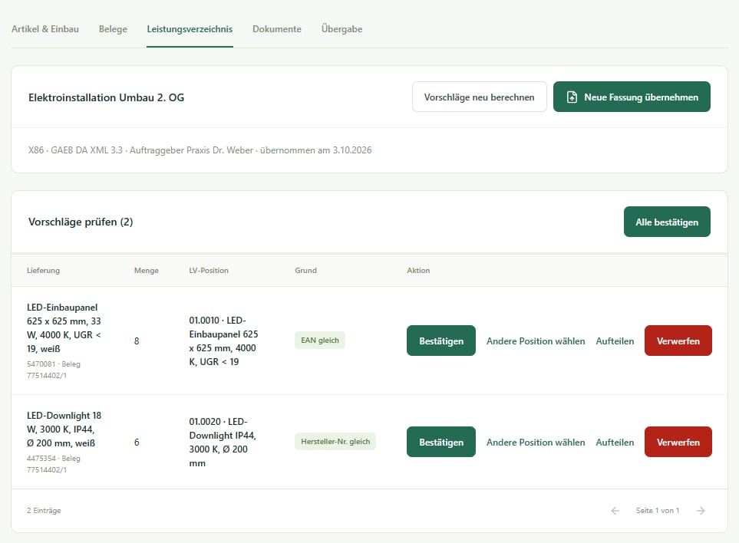This screenshot has height=543, width=739.
Task: Discard the LED-Einbaupanel suggestion with Verwerfen
Action: point(678,341)
